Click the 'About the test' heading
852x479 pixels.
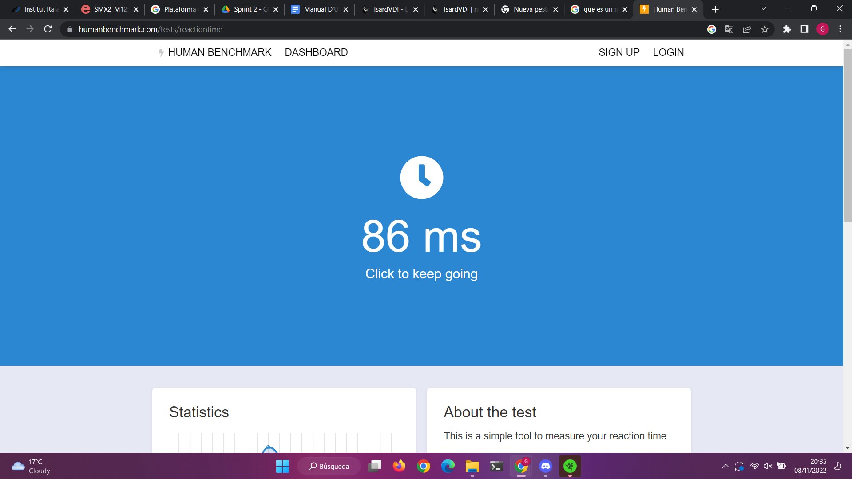(490, 412)
